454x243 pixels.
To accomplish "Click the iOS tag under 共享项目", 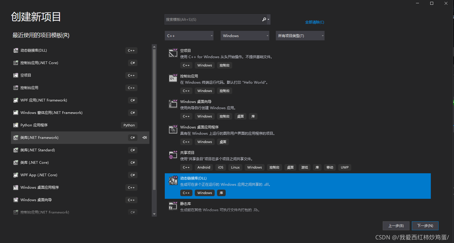I will [221, 167].
